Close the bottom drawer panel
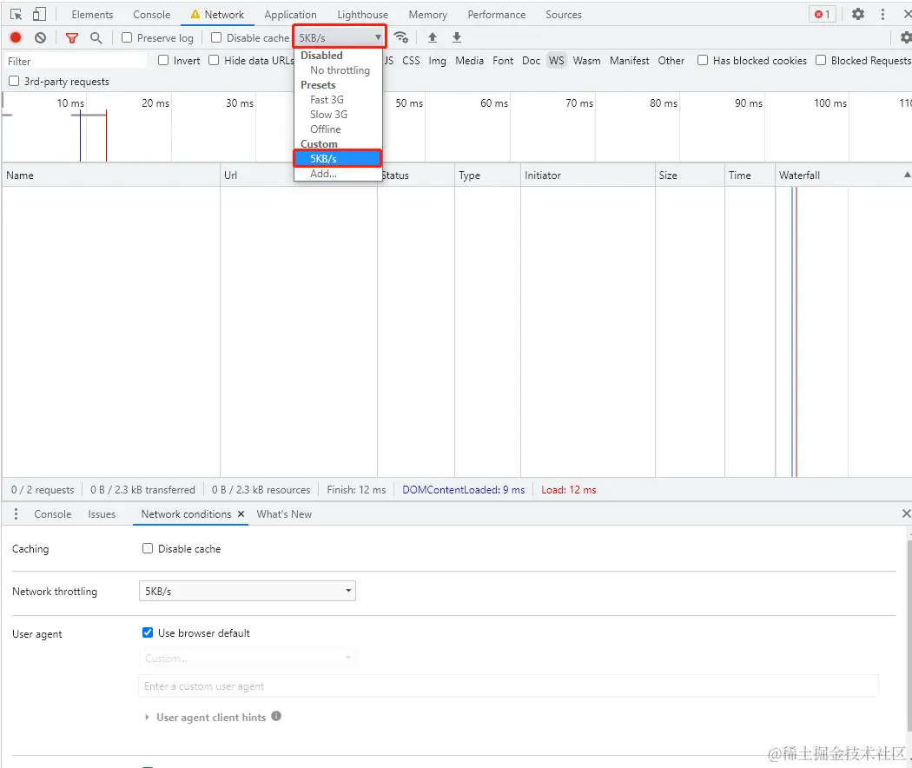Image resolution: width=912 pixels, height=768 pixels. pyautogui.click(x=906, y=513)
